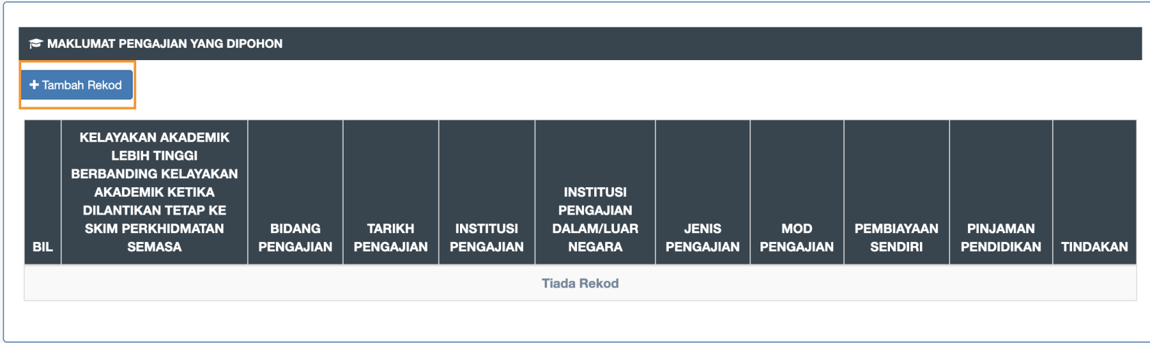Click the empty table row left of Tiada Rekod
The image size is (1150, 343).
[x=274, y=284]
